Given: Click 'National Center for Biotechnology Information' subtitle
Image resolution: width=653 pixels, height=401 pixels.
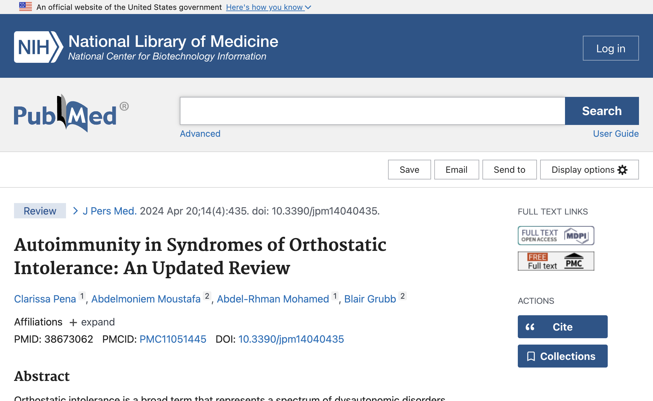Looking at the screenshot, I should 167,56.
